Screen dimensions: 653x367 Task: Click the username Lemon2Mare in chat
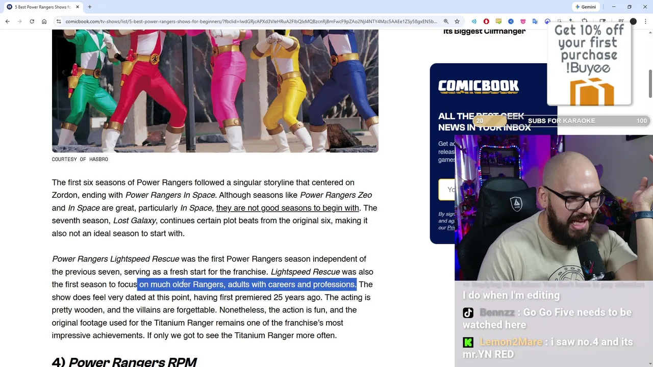[511, 342]
